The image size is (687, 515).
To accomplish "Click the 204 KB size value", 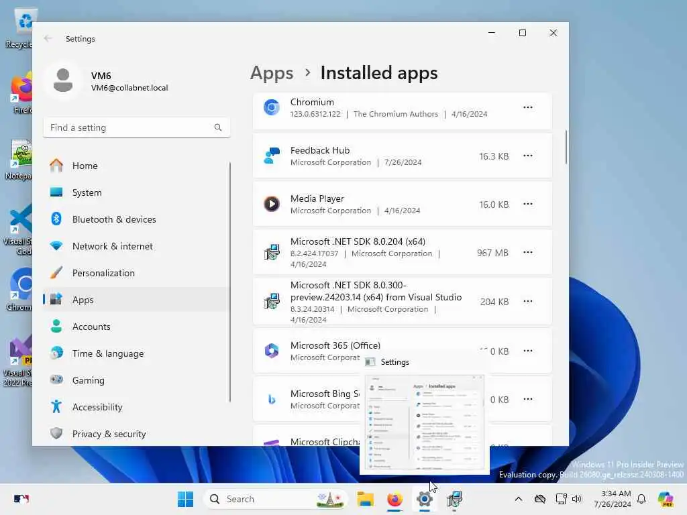I will tap(494, 302).
